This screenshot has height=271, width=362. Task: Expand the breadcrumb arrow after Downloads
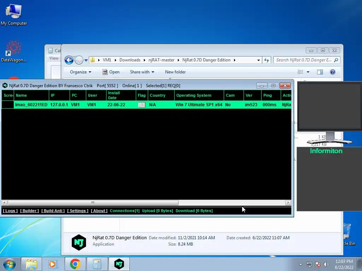tap(145, 60)
